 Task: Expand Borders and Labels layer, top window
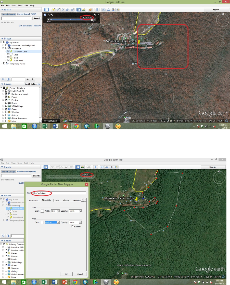3,94
